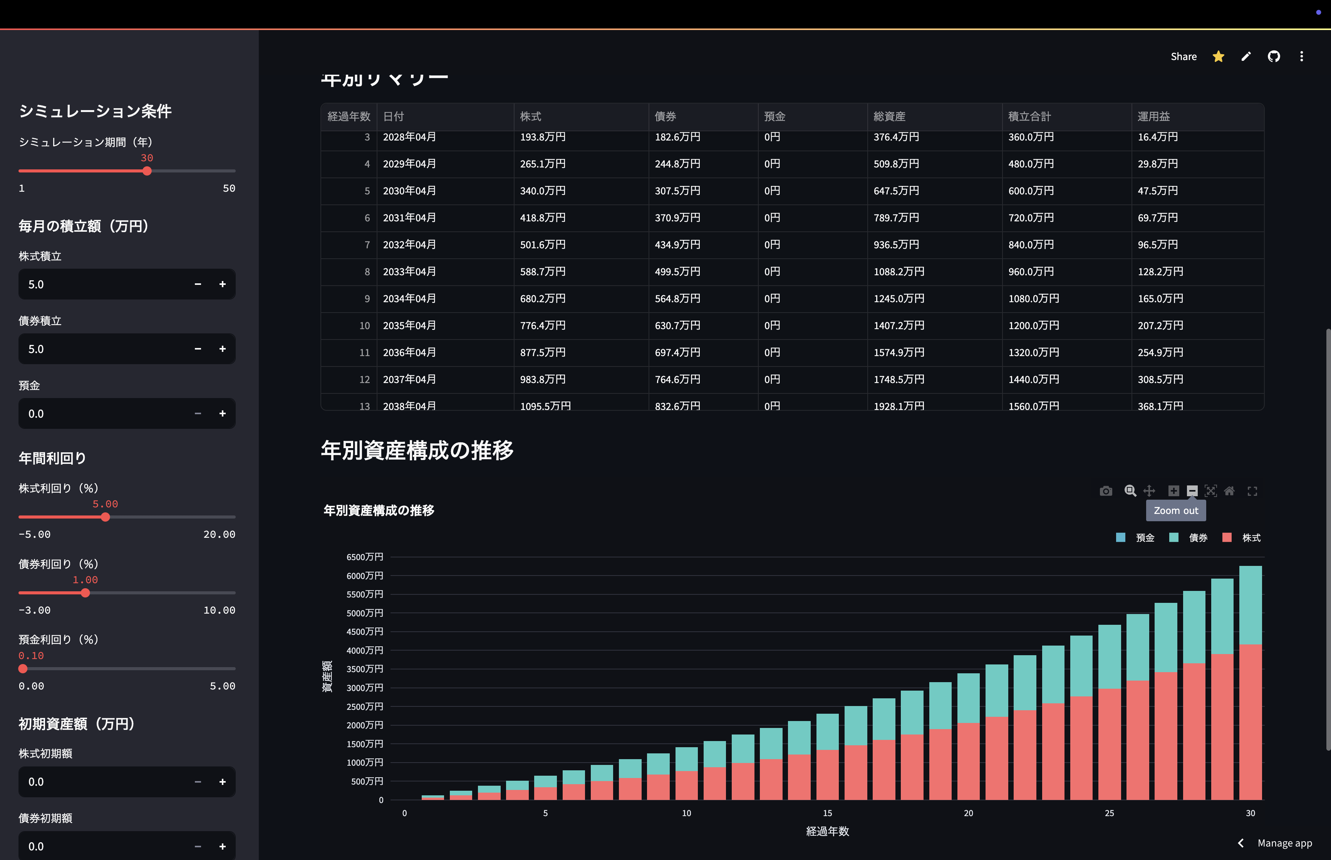Click the 債券積立 input field
Viewport: 1331px width, 860px height.
101,349
